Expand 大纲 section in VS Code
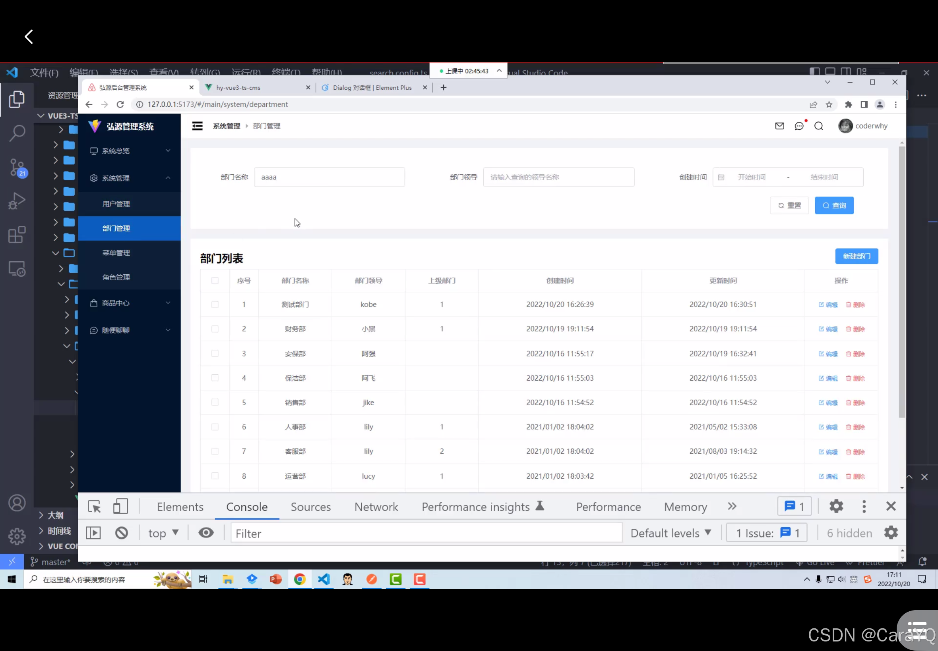The image size is (938, 651). tap(56, 515)
